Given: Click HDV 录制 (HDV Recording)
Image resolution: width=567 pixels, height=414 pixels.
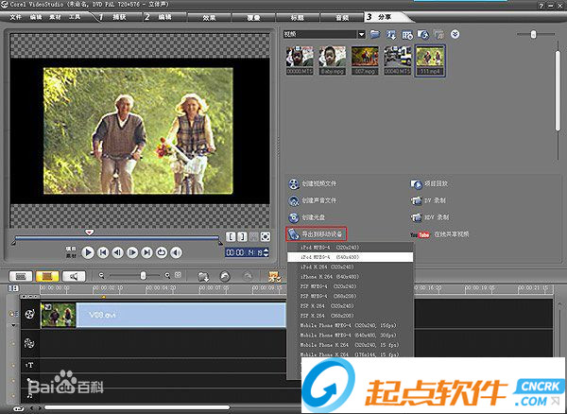Looking at the screenshot, I should point(430,217).
